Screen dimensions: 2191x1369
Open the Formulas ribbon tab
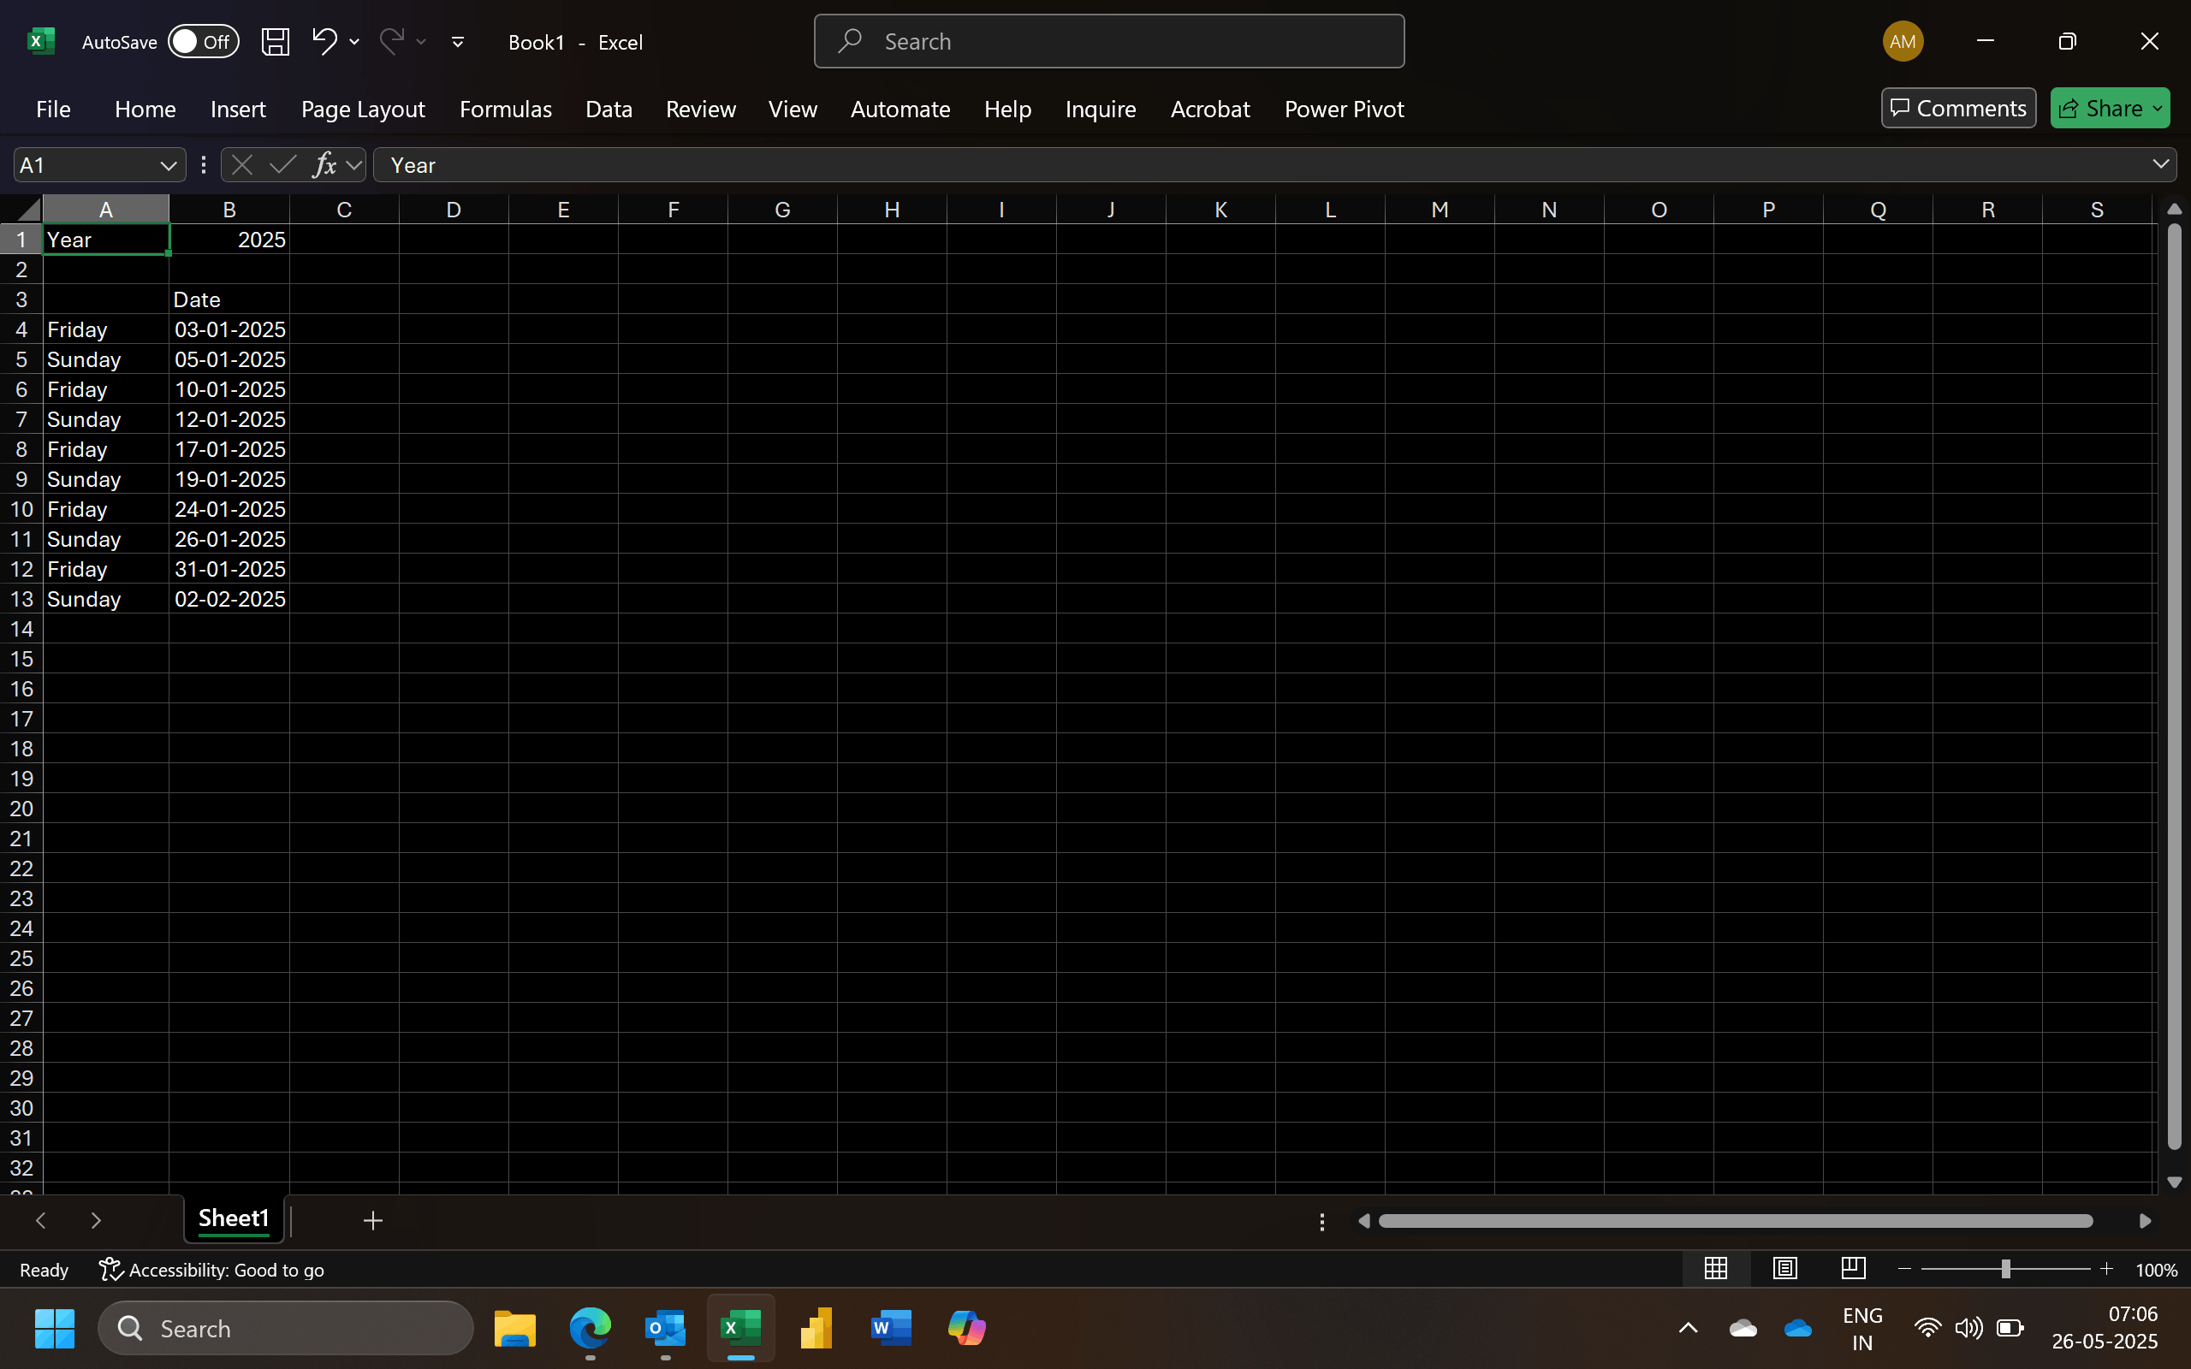click(x=505, y=109)
